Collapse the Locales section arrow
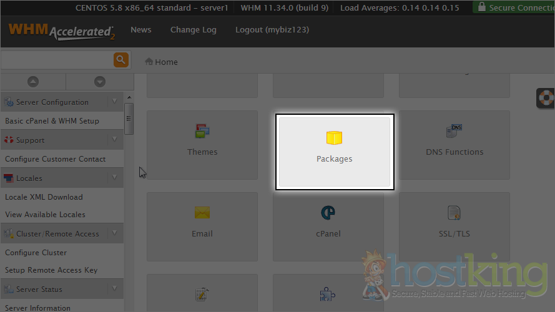This screenshot has height=312, width=555. click(114, 178)
